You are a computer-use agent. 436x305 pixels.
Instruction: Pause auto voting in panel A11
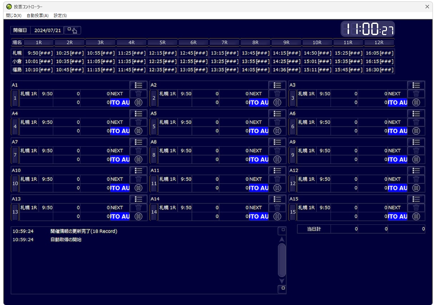277,188
